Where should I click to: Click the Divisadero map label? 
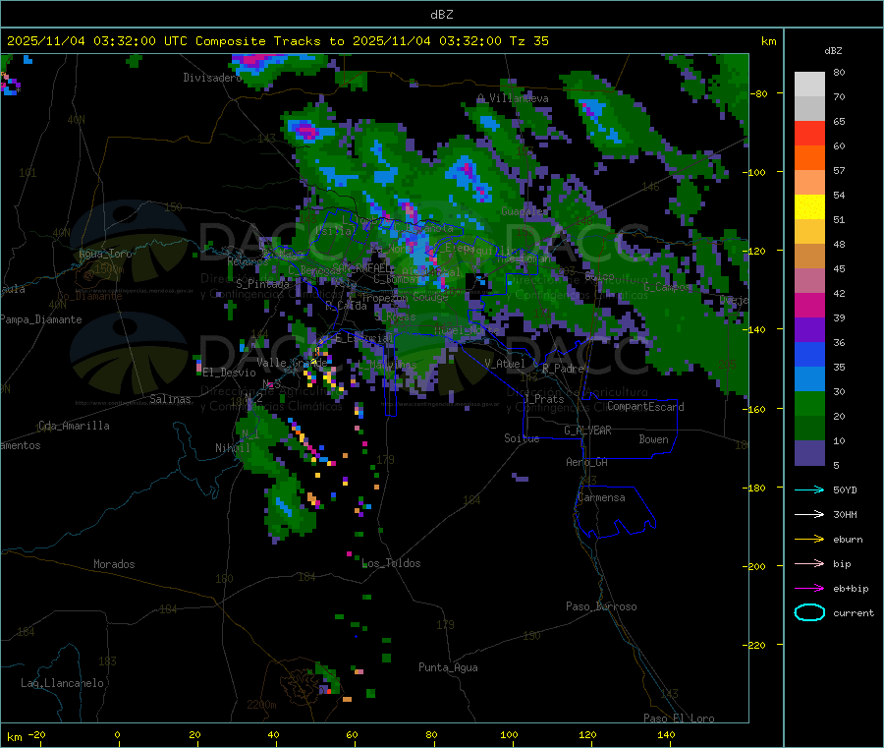pos(212,78)
